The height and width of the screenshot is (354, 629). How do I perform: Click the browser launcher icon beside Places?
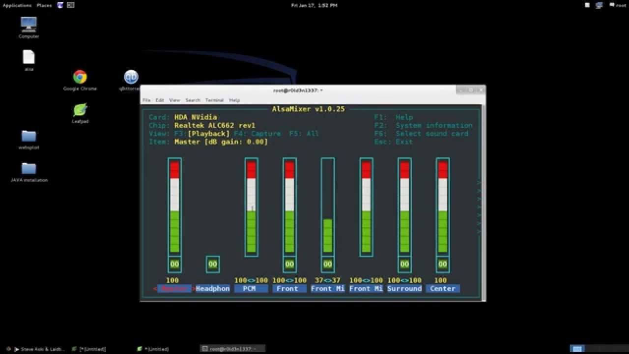pyautogui.click(x=60, y=5)
